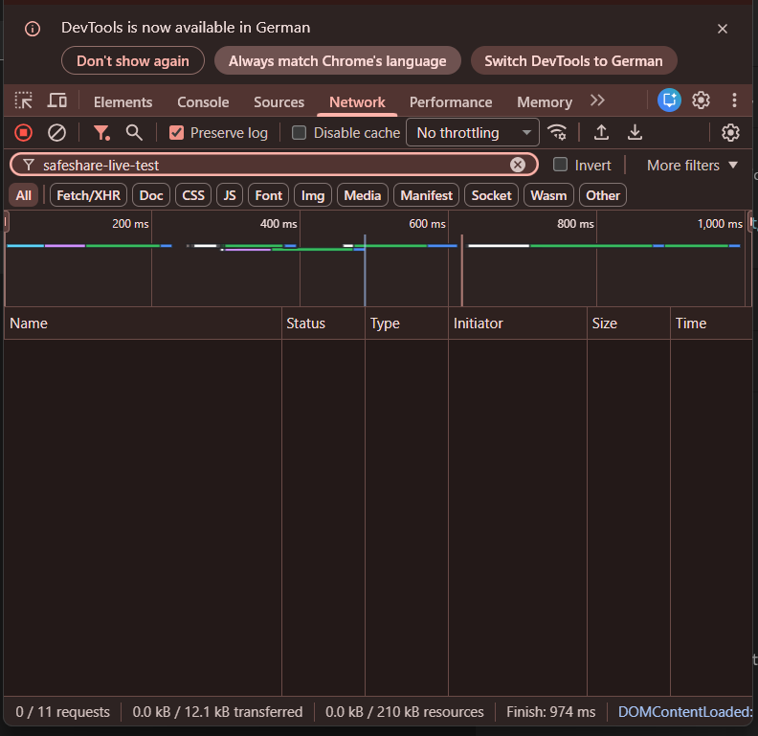
Task: Click the 210 kB resources status text
Action: [x=404, y=712]
